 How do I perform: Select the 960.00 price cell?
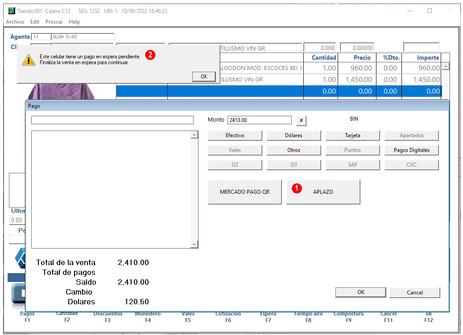coord(357,68)
